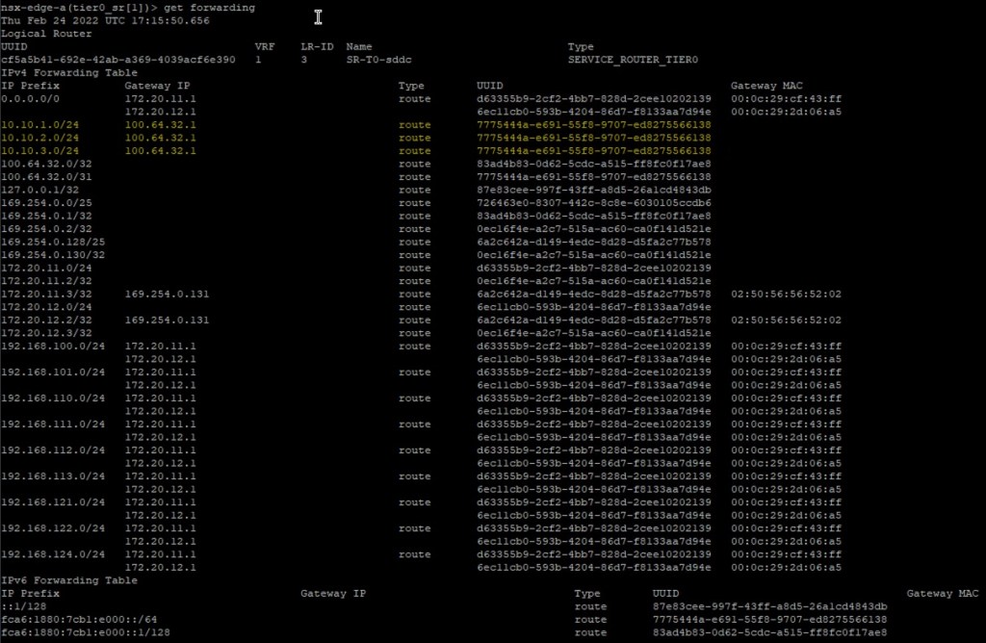
Task: Click the highlighted prefix 10.10.3.0/24
Action: (40, 150)
